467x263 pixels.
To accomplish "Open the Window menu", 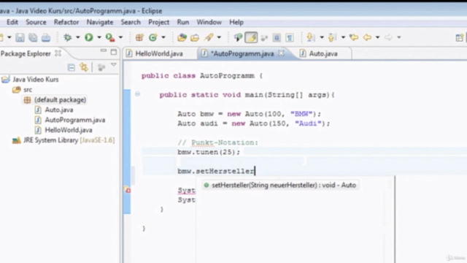I will [x=209, y=22].
